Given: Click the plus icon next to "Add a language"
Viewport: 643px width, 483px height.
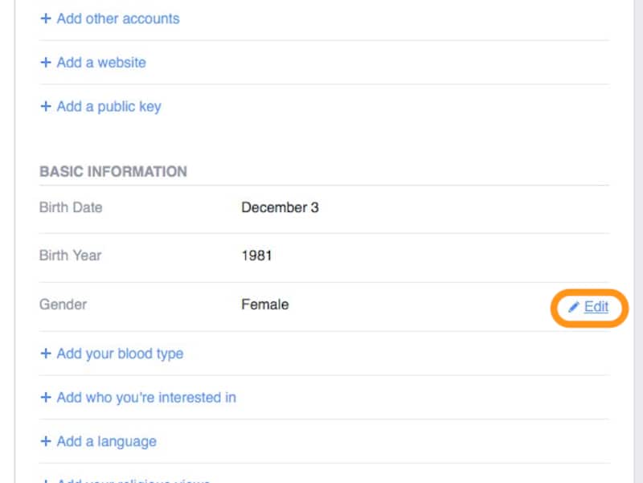Looking at the screenshot, I should (46, 441).
